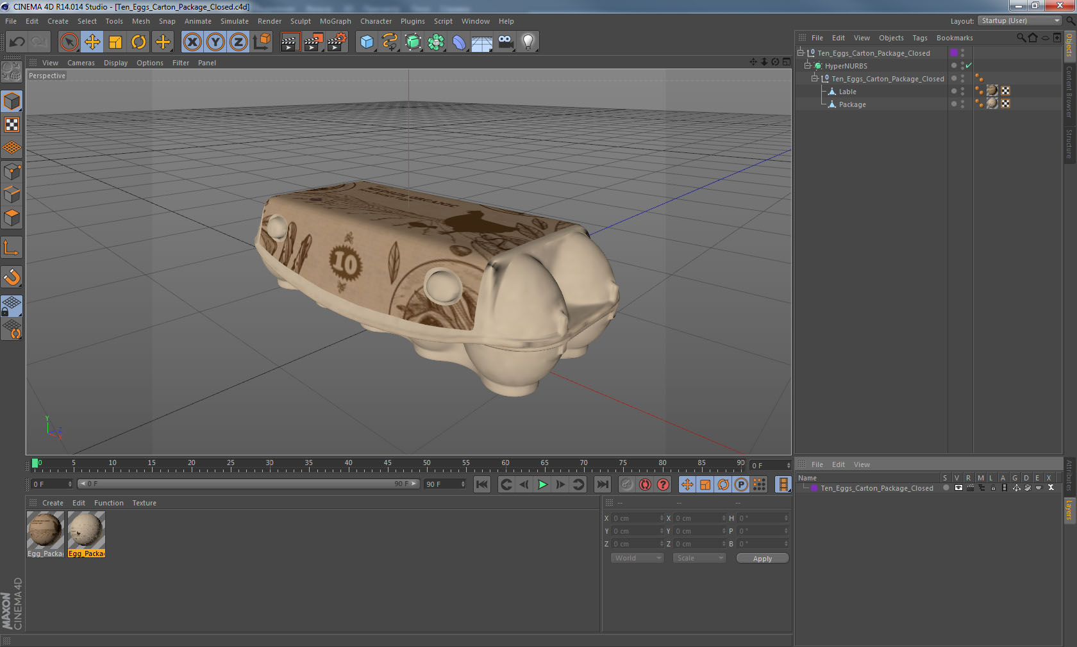Play the animation forward
This screenshot has width=1077, height=647.
coord(542,484)
